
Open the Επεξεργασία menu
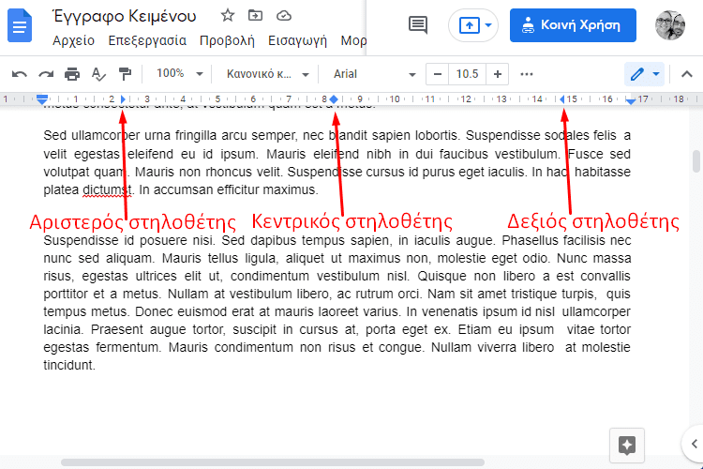pos(147,41)
